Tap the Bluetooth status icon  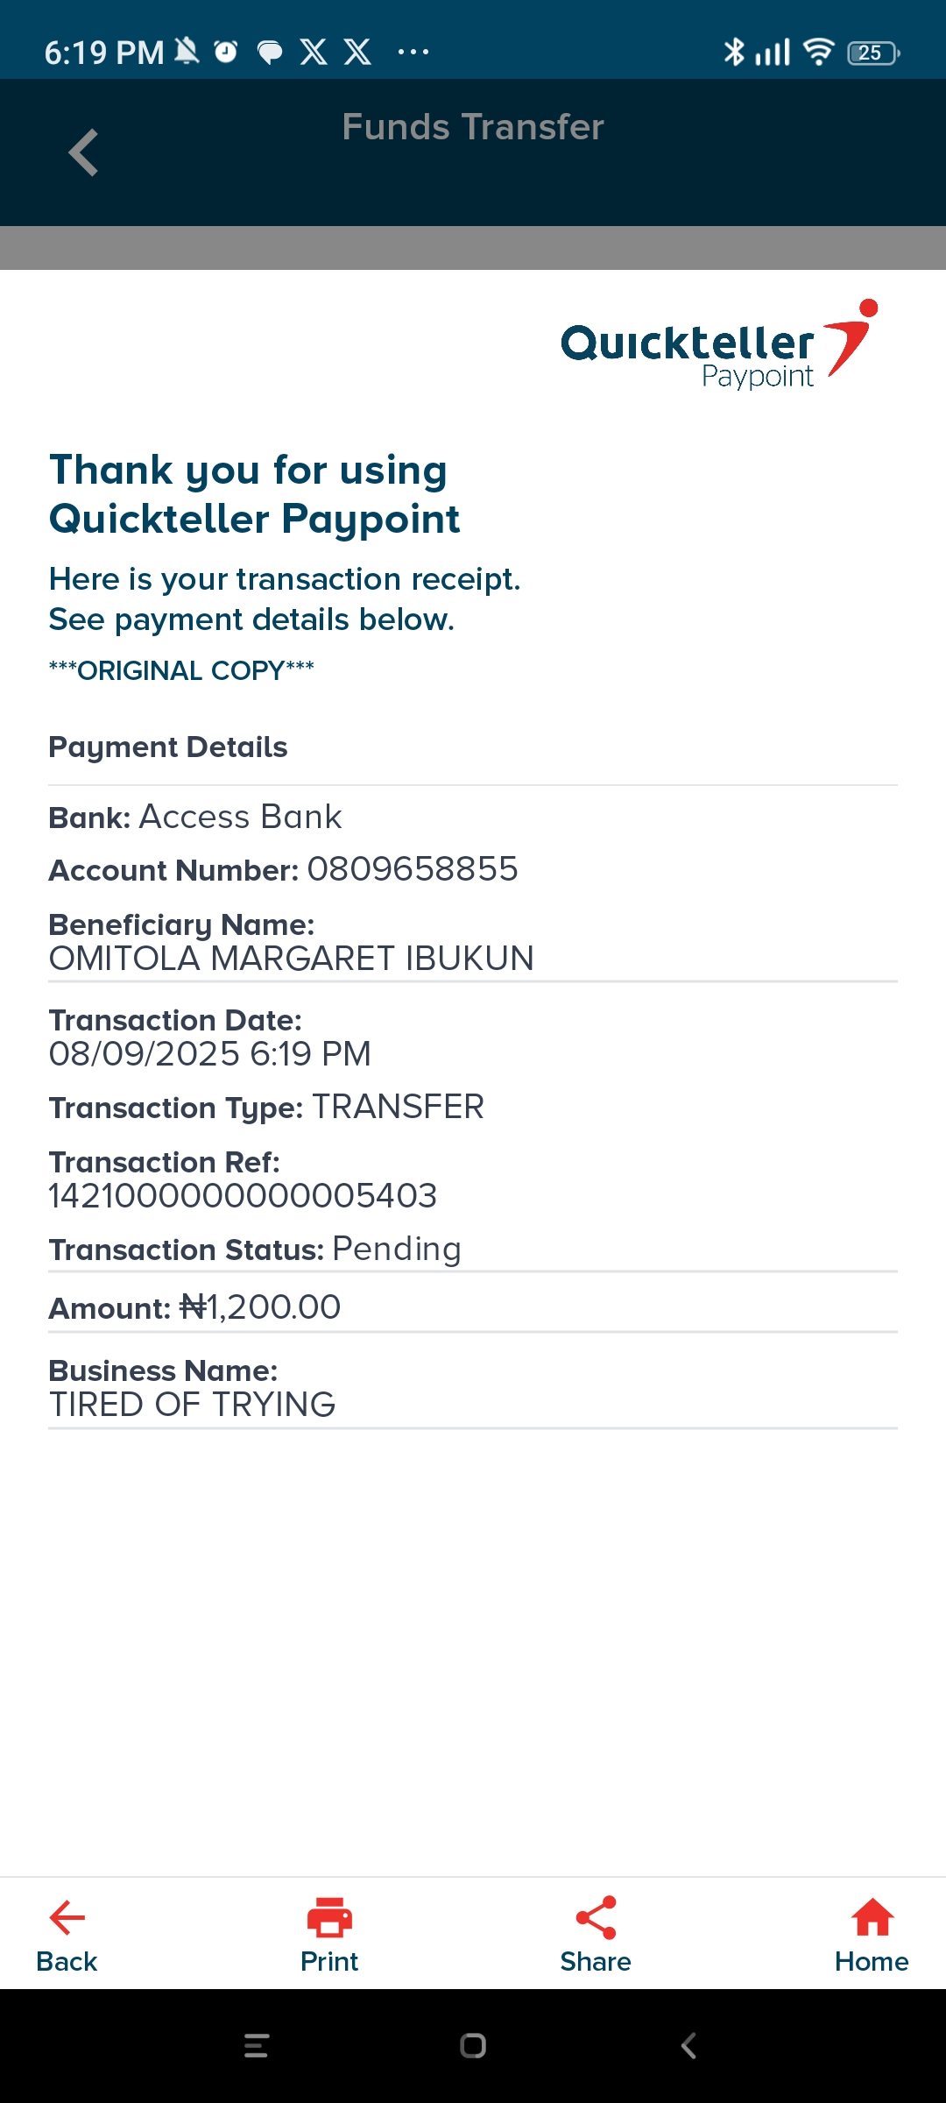[x=733, y=53]
